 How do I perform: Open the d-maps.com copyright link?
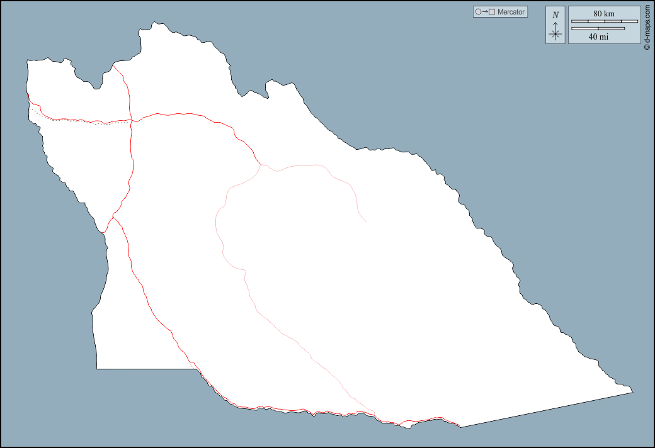(647, 24)
